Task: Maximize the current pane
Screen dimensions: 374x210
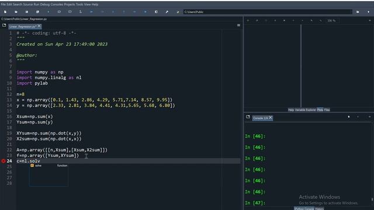Action: [x=156, y=12]
